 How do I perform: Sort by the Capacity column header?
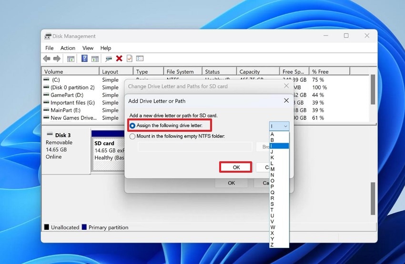[x=258, y=71]
